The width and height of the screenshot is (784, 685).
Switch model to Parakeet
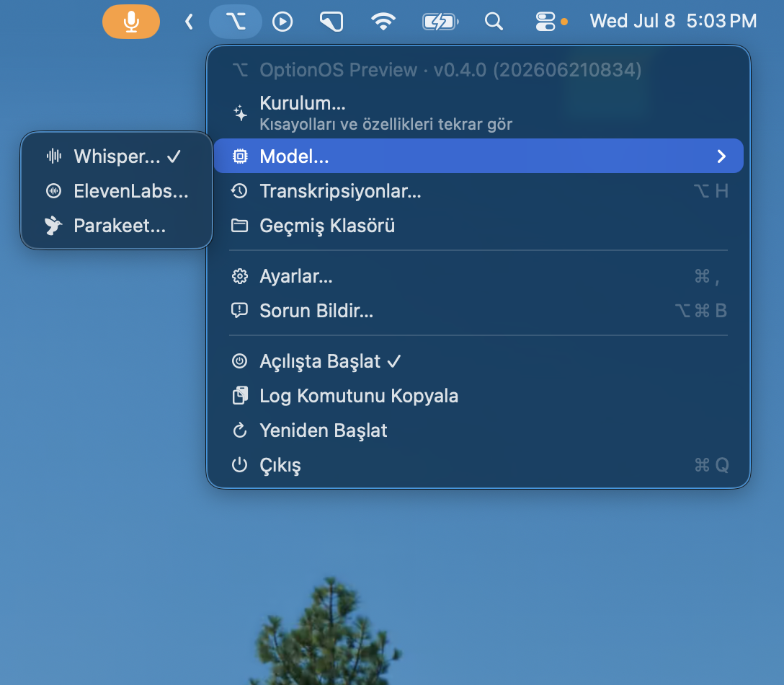pyautogui.click(x=117, y=226)
